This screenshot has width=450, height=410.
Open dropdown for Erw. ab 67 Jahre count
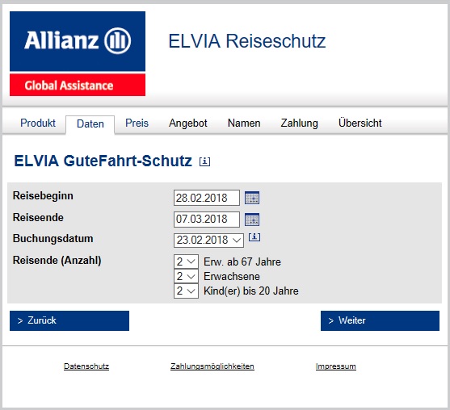[x=186, y=261]
